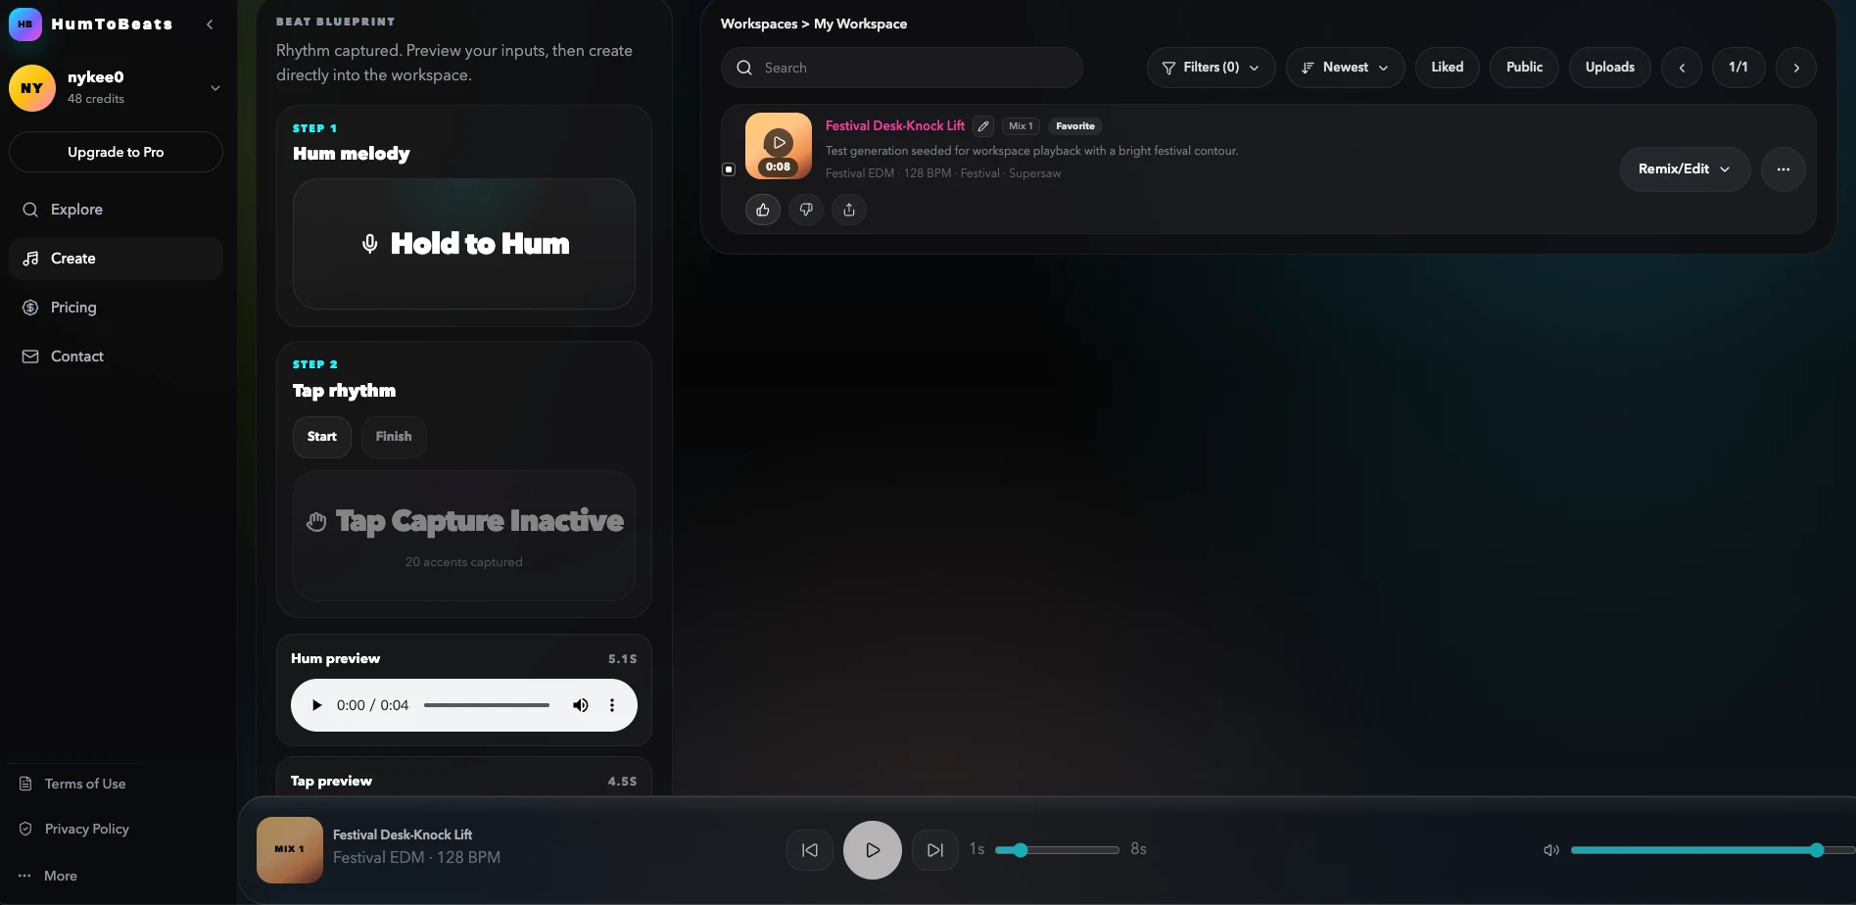
Task: Click the bottom player seek slider
Action: pos(1057,850)
